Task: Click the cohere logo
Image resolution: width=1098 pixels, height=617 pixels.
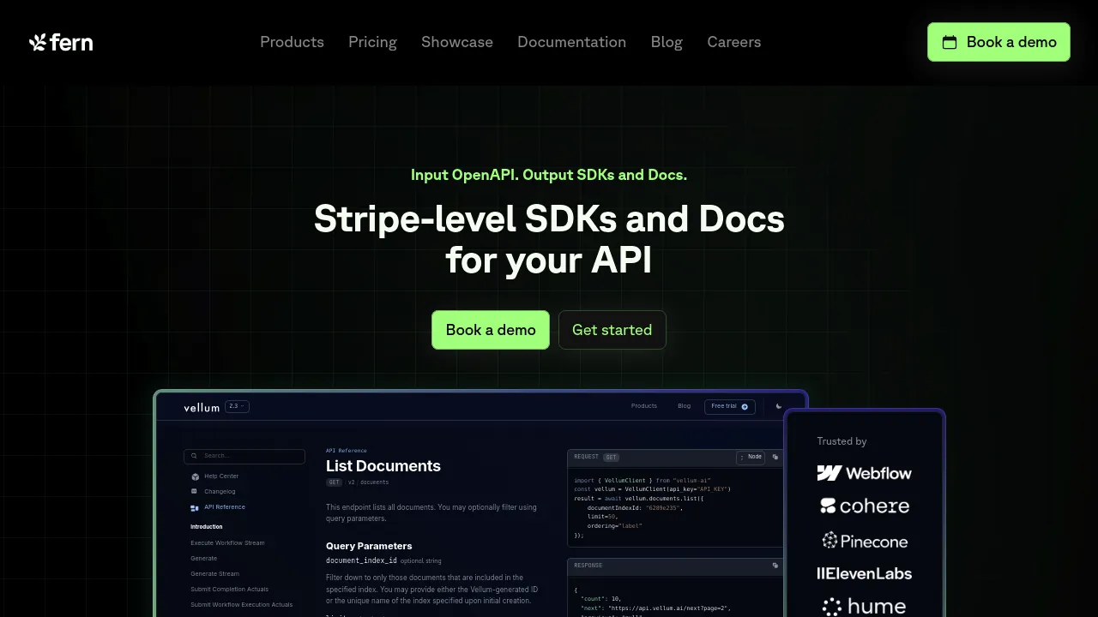Action: point(864,506)
